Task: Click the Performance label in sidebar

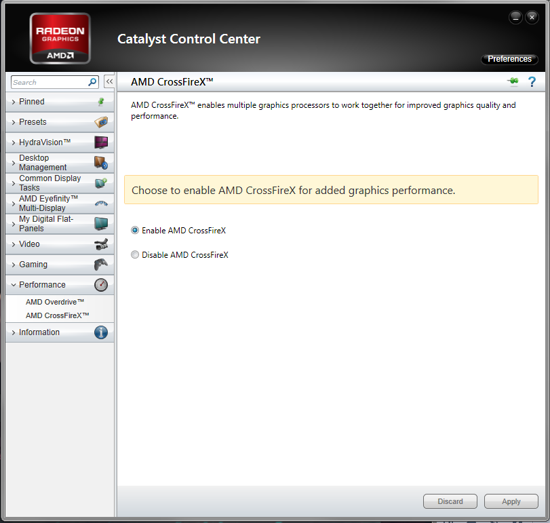Action: (x=42, y=284)
